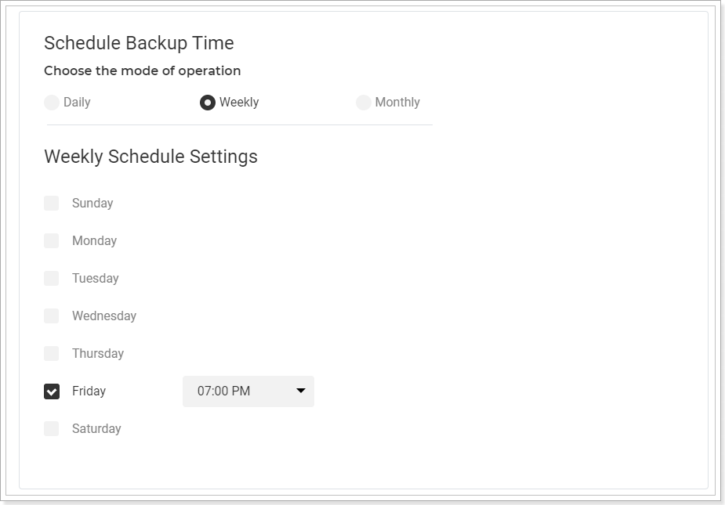Viewport: 725px width, 505px height.
Task: Uncheck the Friday checkbox
Action: click(51, 391)
